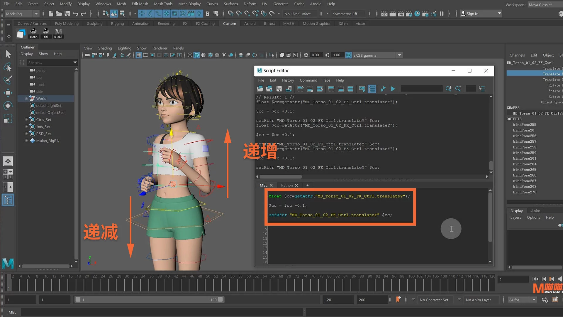Click the Open Scene folder icon
The image size is (563, 317).
pyautogui.click(x=59, y=14)
